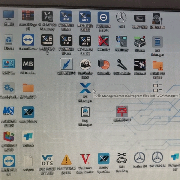Open the SDmedia shortcut
This screenshot has width=180, height=180.
104,64
